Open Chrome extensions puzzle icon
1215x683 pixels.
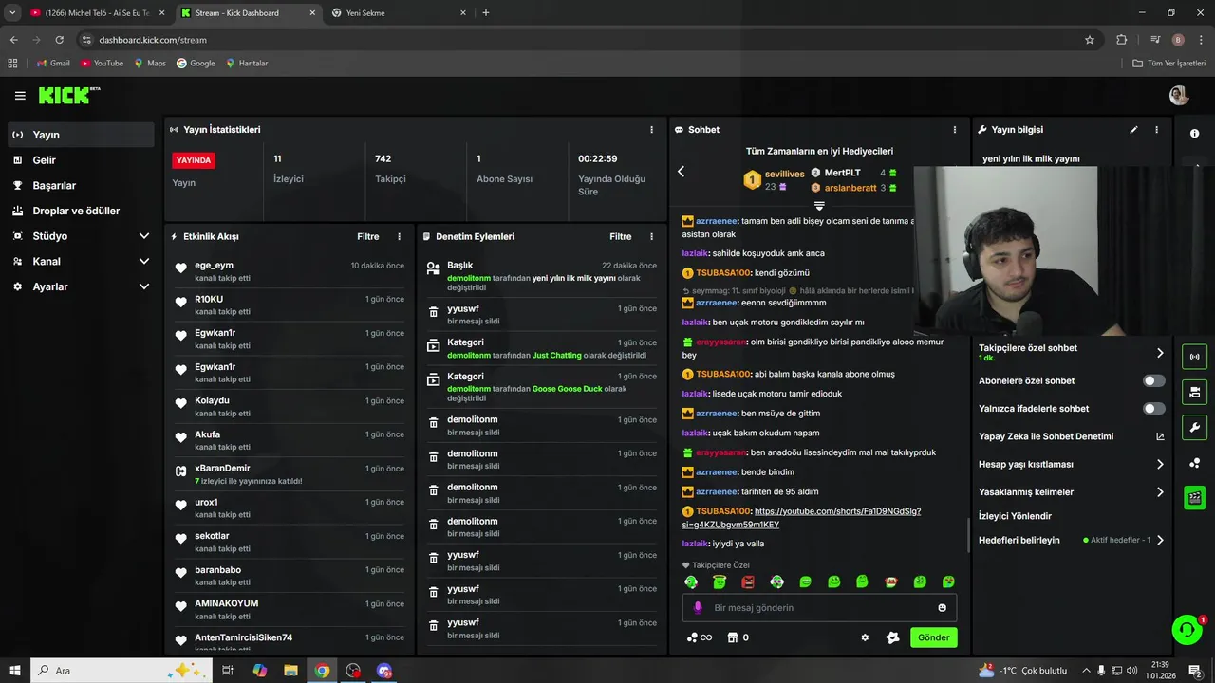pos(1121,40)
